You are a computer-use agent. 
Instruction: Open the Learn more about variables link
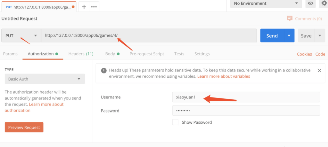pos(224,76)
